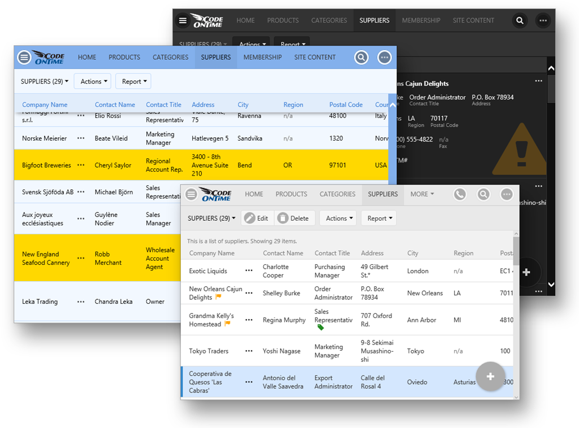Open the ellipsis menu for Bigfoot Breweries row

[x=81, y=165]
